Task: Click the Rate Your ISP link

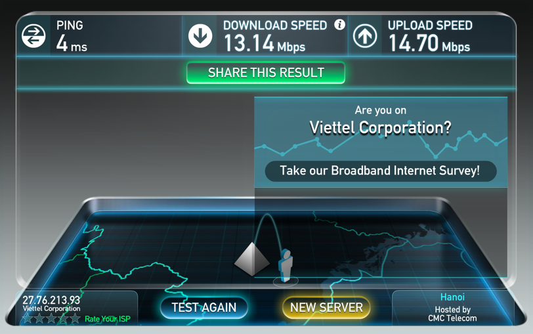Action: pos(108,319)
